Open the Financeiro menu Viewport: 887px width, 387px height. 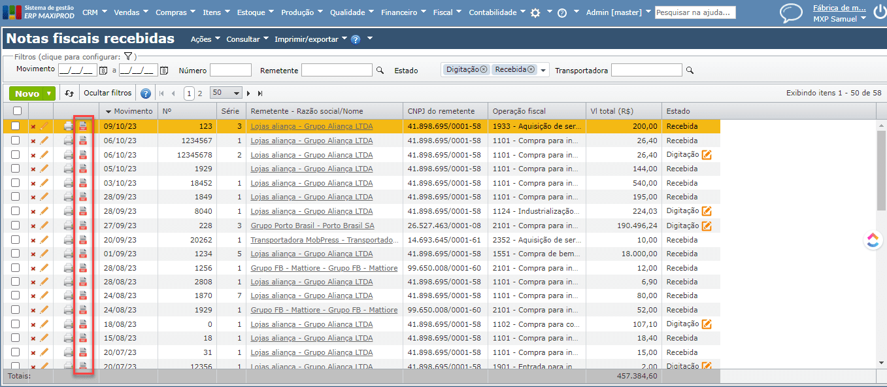click(403, 12)
